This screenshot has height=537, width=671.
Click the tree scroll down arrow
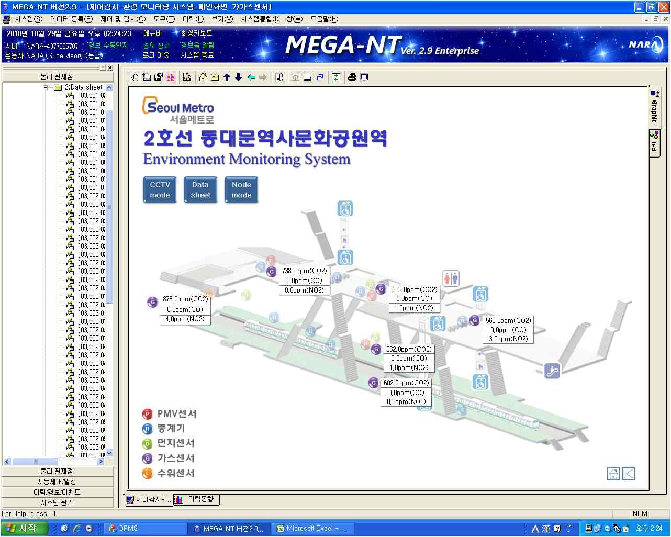pos(109,453)
